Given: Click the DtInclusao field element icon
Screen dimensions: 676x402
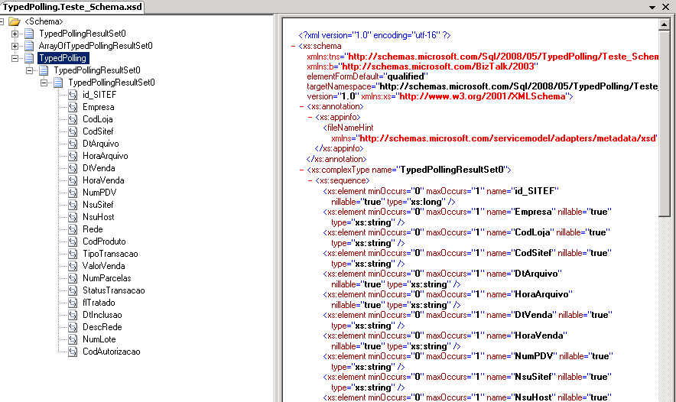Looking at the screenshot, I should pos(73,315).
